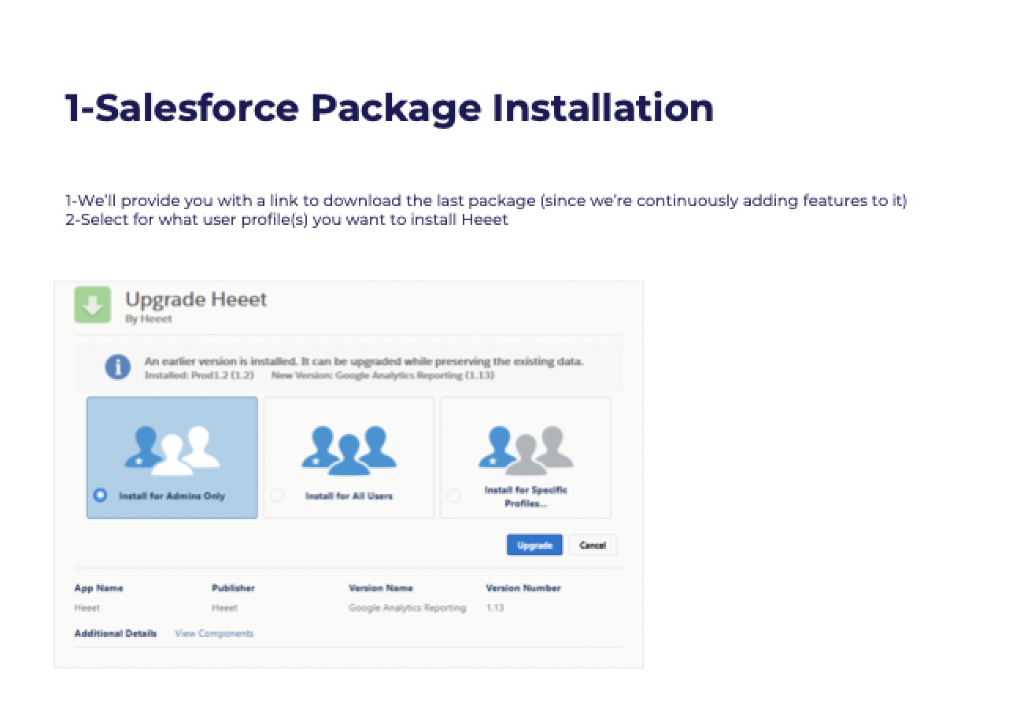Click the earlier version installed message

[364, 362]
